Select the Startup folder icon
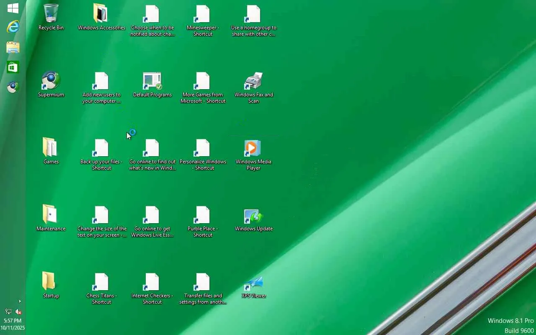This screenshot has height=335, width=536. [51, 285]
